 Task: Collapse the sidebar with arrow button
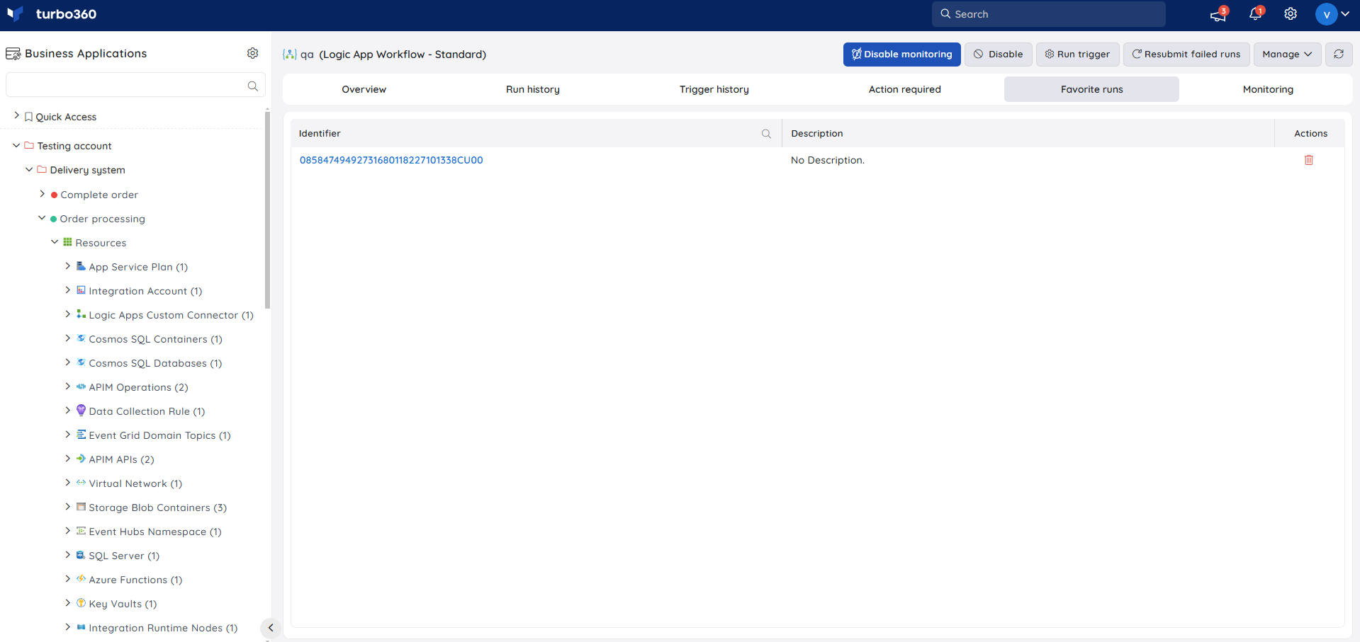[x=270, y=628]
